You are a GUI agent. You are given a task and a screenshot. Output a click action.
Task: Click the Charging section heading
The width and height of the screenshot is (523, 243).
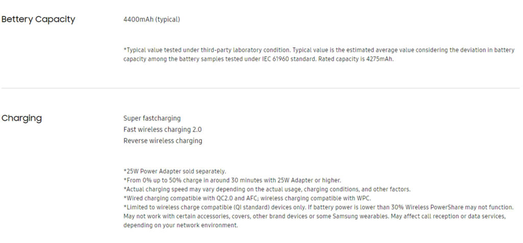point(21,119)
